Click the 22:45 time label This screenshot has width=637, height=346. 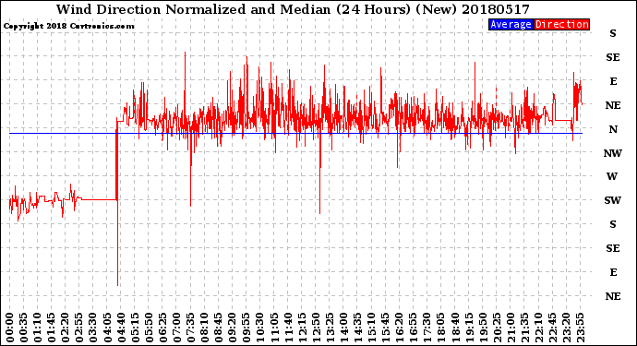coord(552,328)
